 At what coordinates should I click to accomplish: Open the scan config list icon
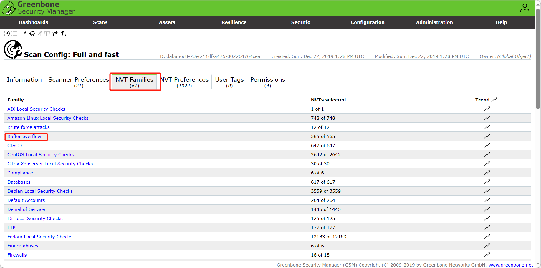click(x=15, y=34)
